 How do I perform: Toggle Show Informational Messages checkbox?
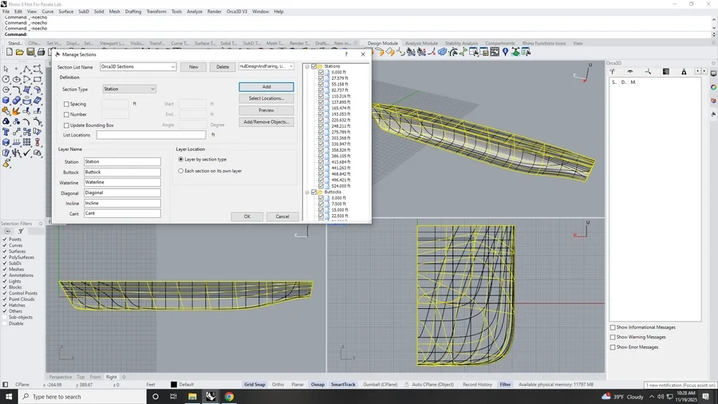613,327
